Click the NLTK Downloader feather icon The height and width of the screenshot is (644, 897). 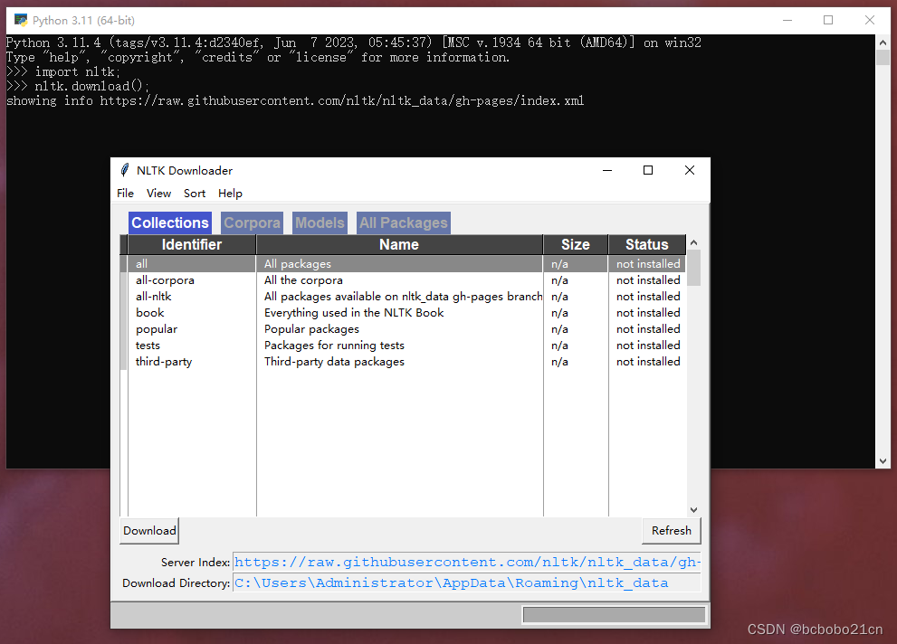coord(125,170)
